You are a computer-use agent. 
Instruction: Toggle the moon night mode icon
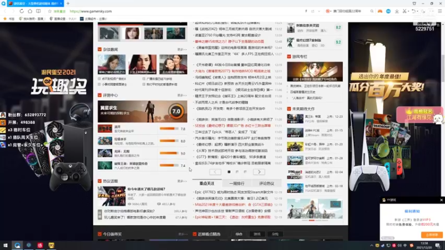coord(423,11)
